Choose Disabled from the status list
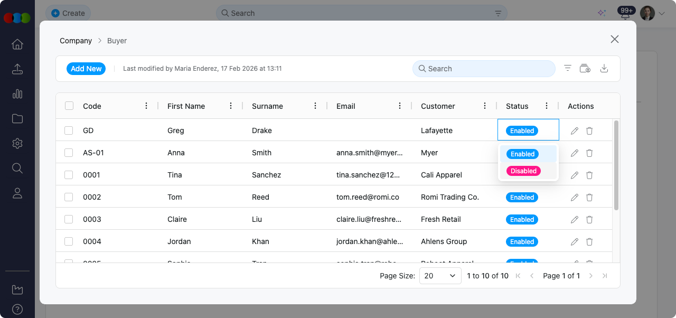 click(523, 171)
